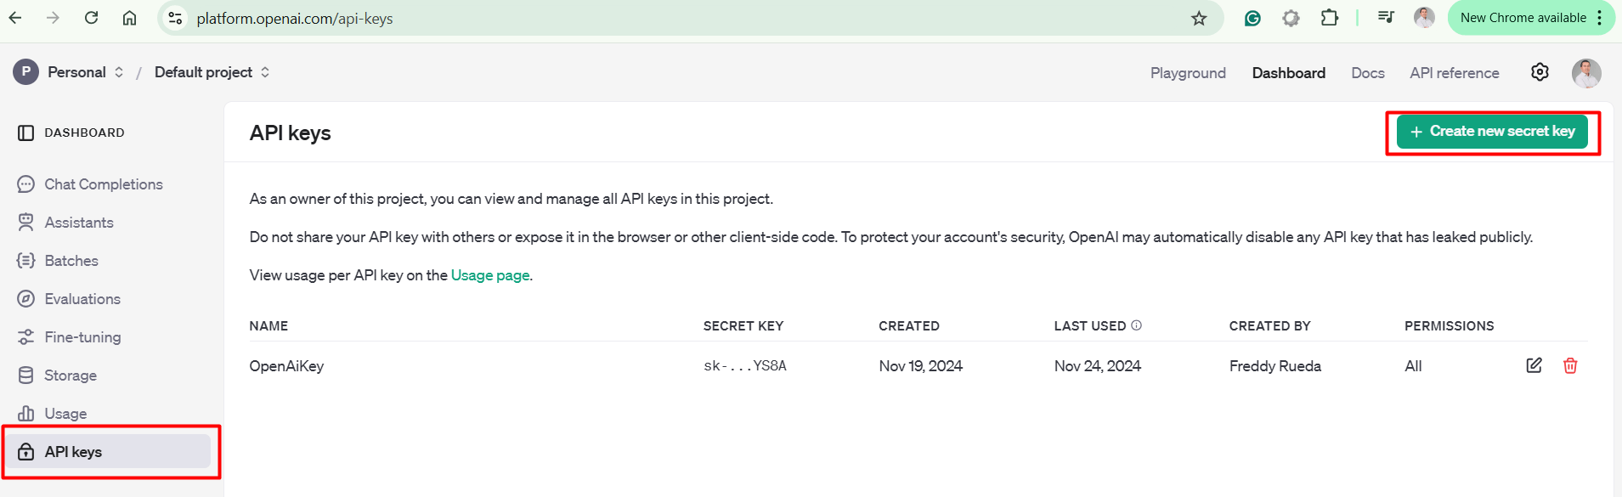Click the NAME column header
This screenshot has width=1622, height=497.
tap(268, 326)
